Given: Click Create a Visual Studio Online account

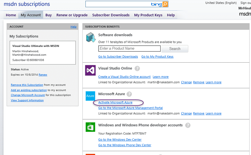Looking at the screenshot, I should pyautogui.click(x=124, y=77).
